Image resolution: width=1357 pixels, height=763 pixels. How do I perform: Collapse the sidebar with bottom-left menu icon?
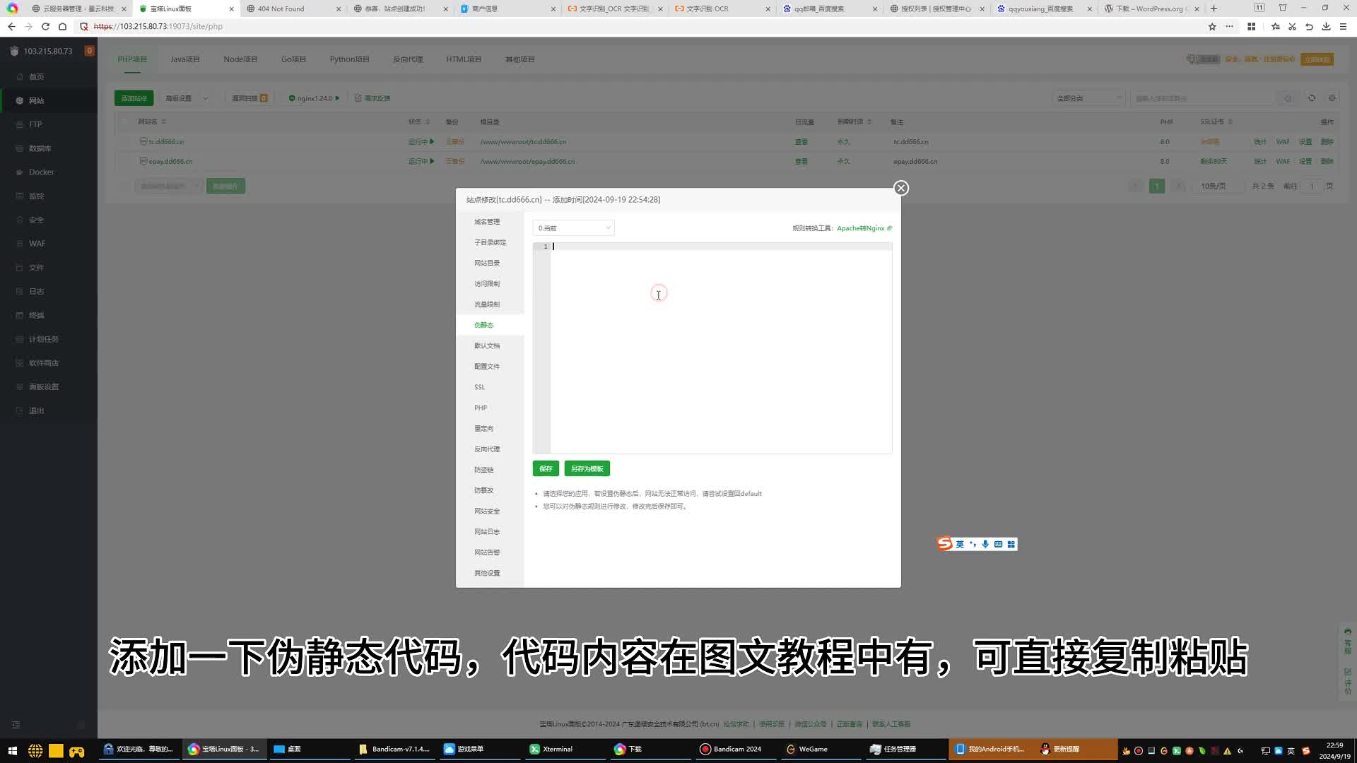pyautogui.click(x=16, y=725)
